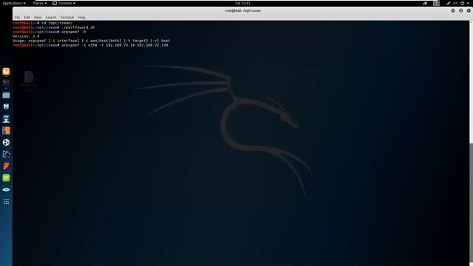Screen dimensions: 473x266
Task: Minimize the terminal window
Action: (x=453, y=10)
